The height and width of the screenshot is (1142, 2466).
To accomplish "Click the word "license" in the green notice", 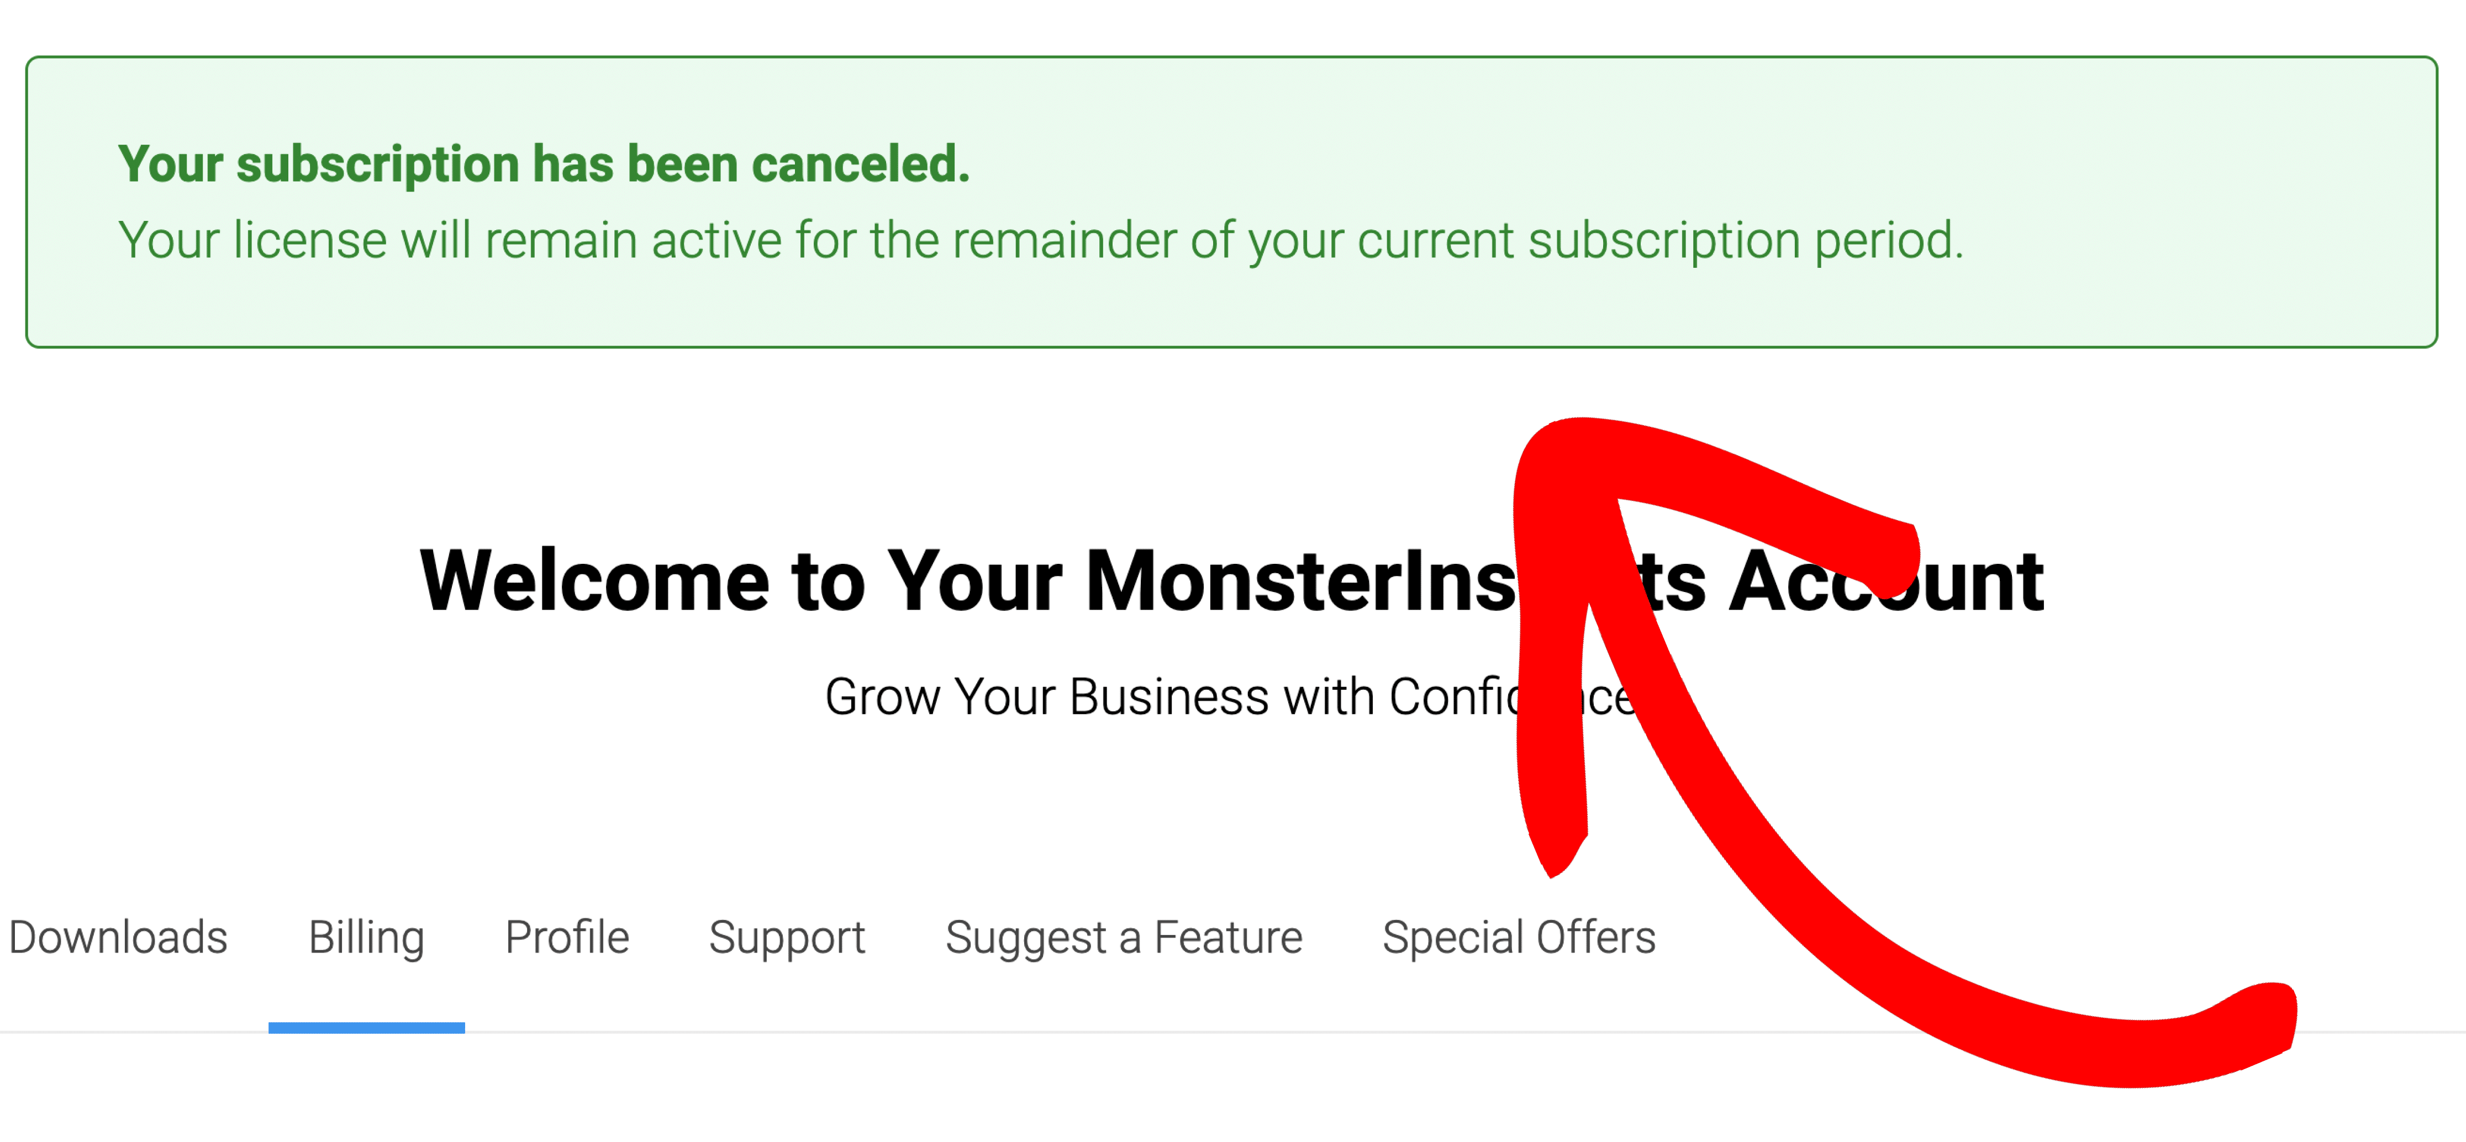I will tap(310, 239).
